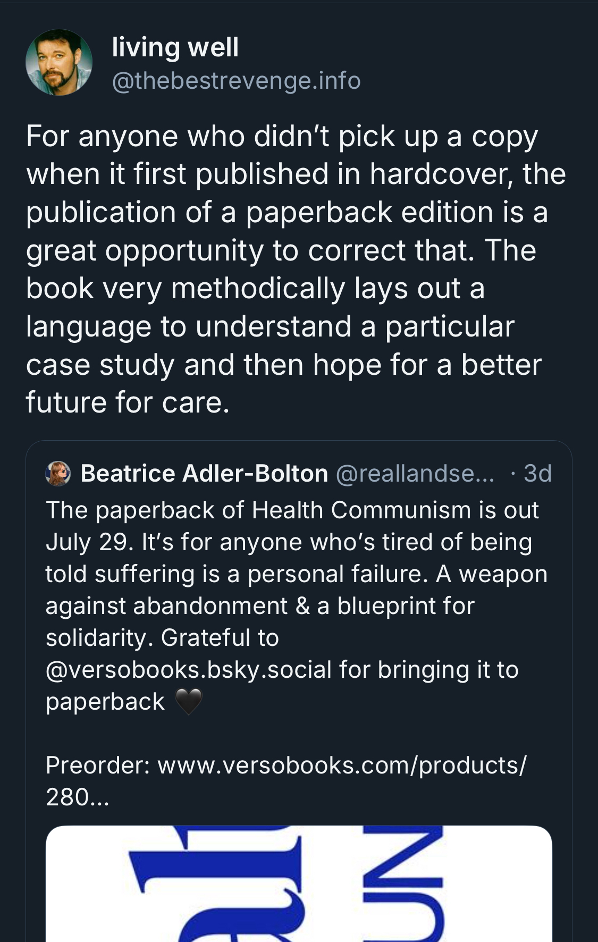Screen dimensions: 598x942
Task: Open Beatrice Adler-Bolton's name in quoted post
Action: pos(204,473)
